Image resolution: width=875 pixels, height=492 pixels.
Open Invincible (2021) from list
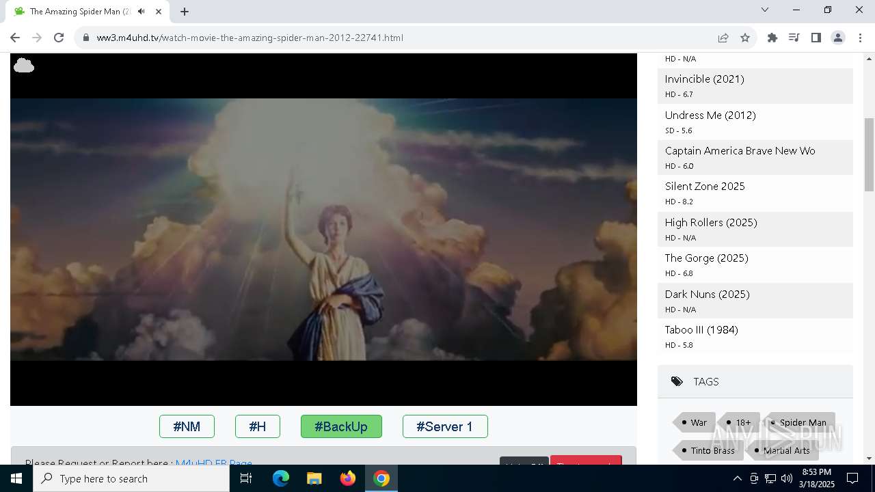(755, 85)
